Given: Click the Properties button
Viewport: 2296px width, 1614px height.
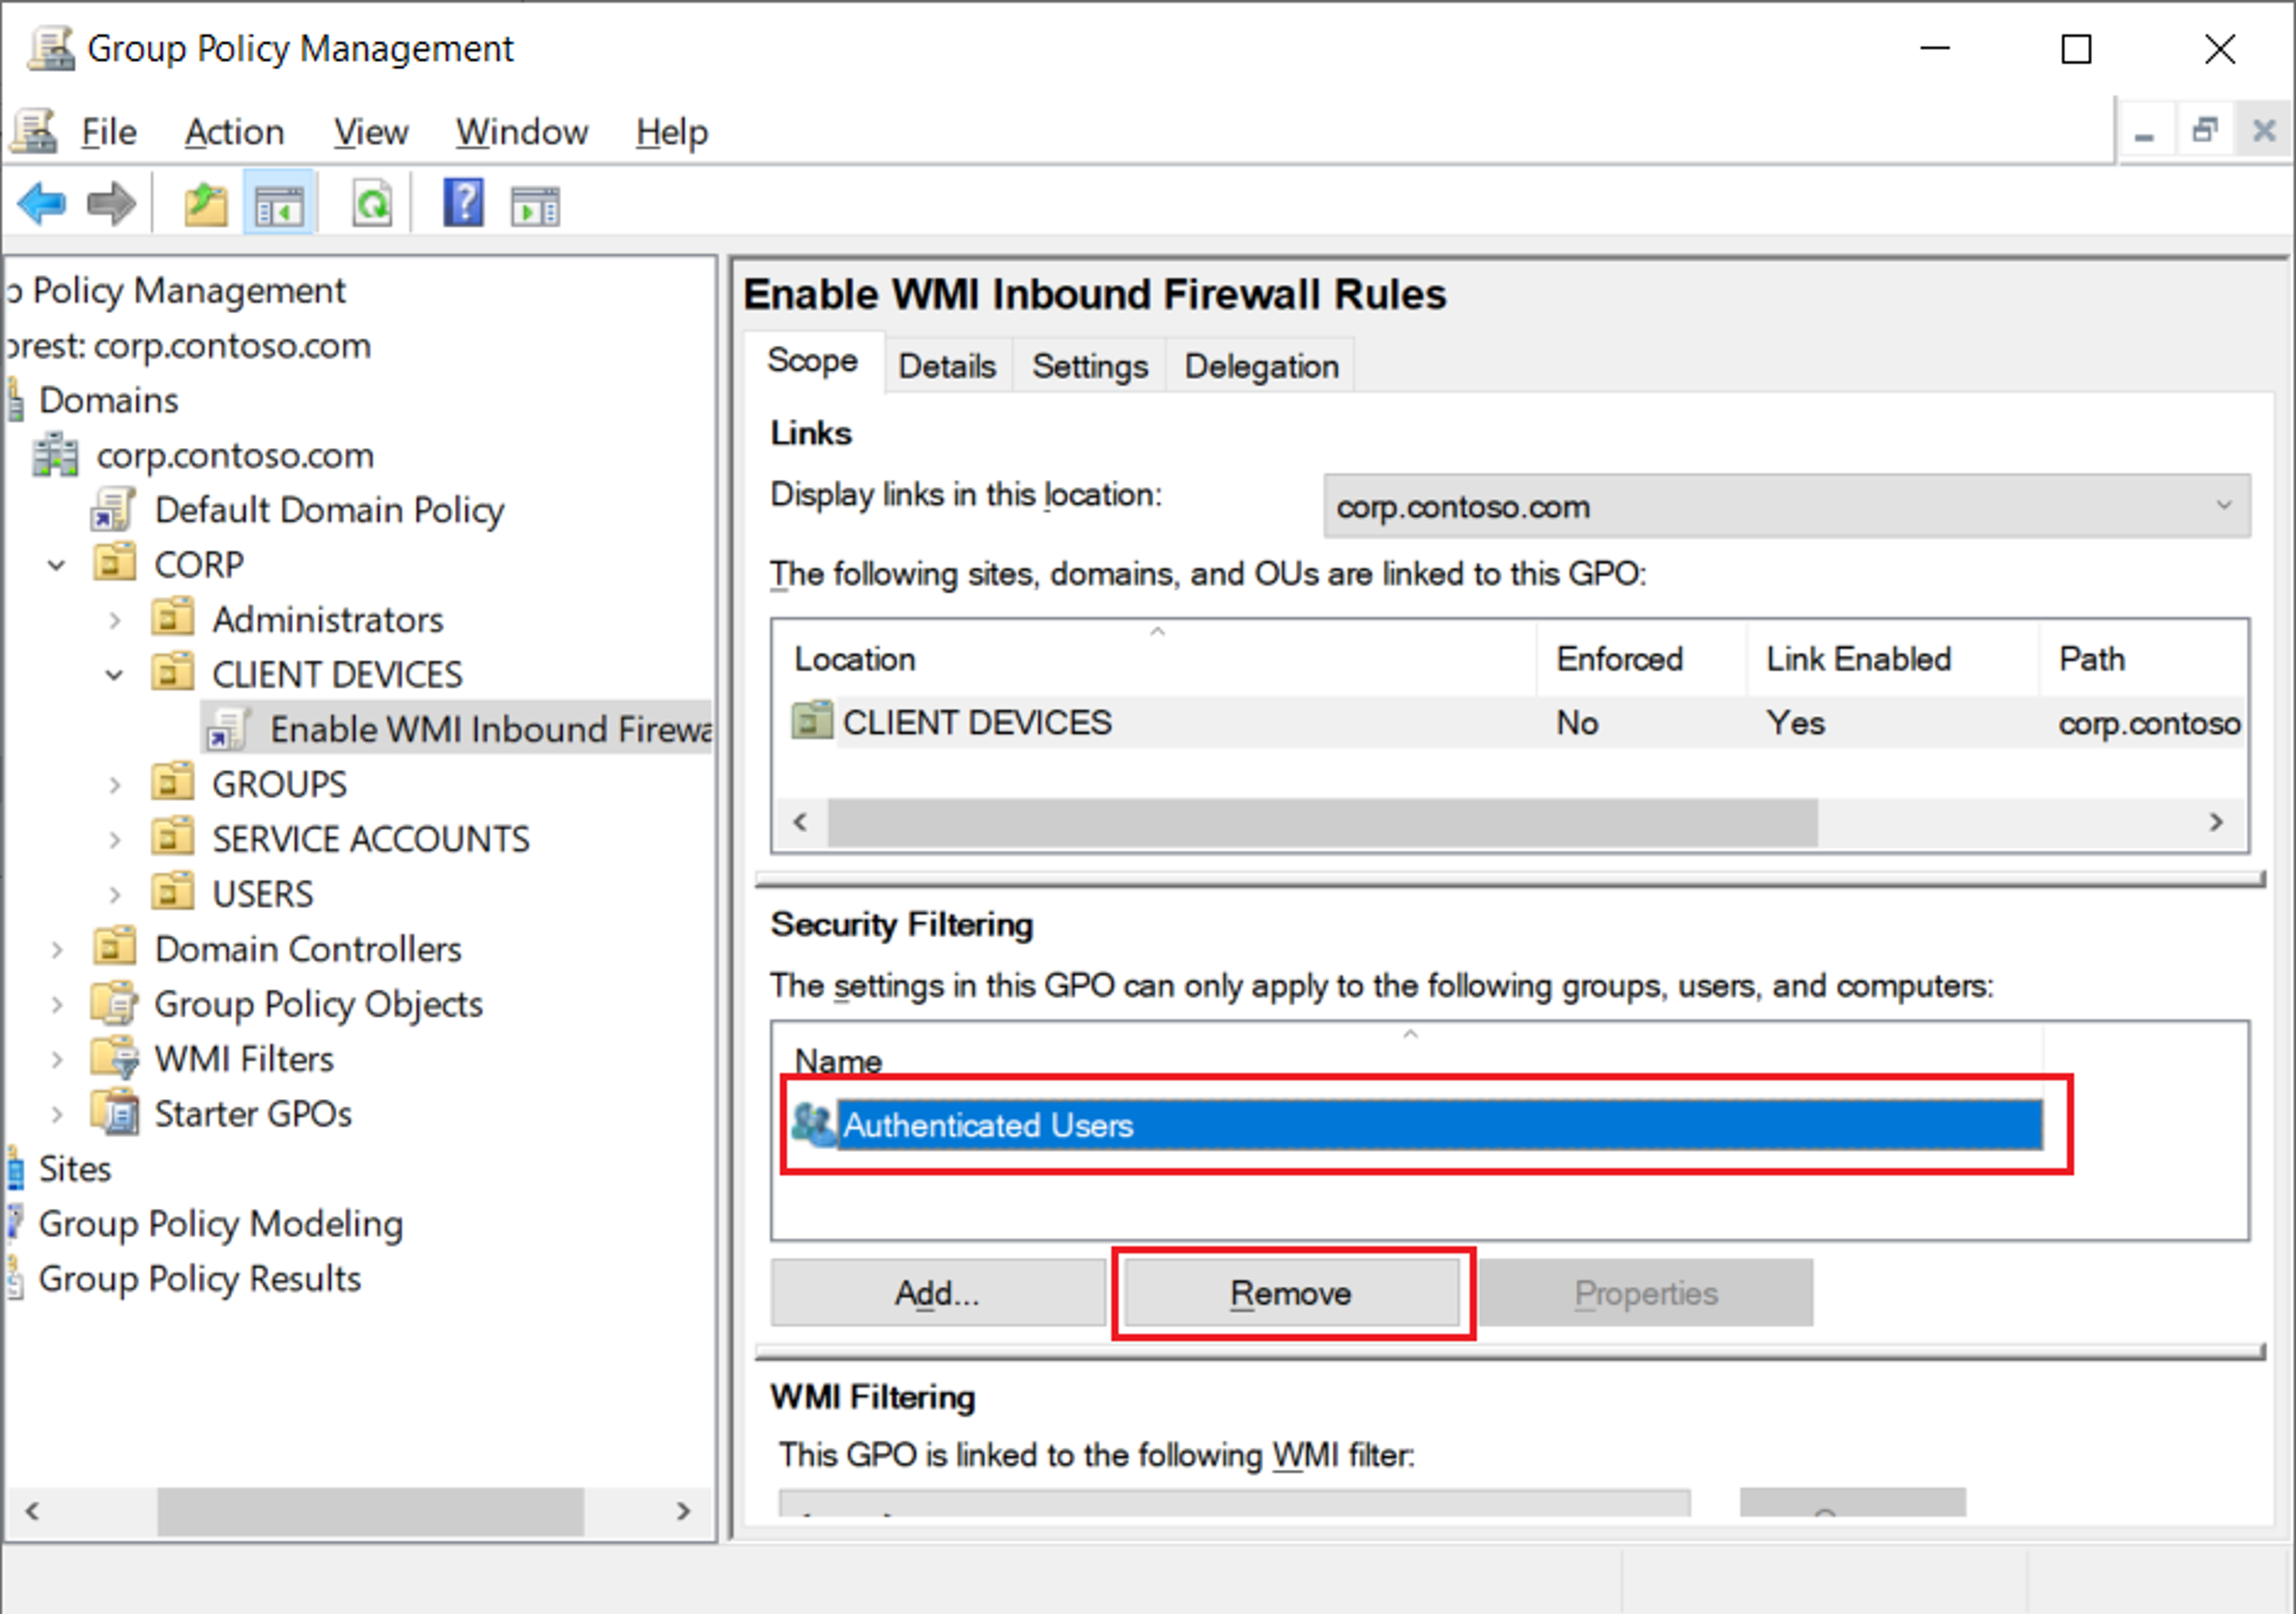Looking at the screenshot, I should [x=1646, y=1293].
